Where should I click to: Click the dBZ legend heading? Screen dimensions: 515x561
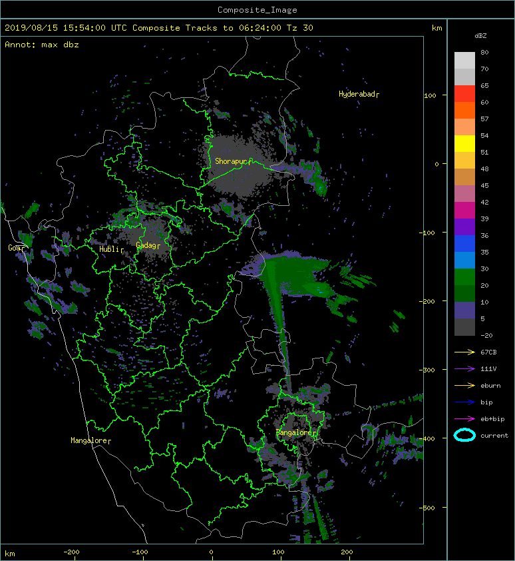(x=480, y=36)
